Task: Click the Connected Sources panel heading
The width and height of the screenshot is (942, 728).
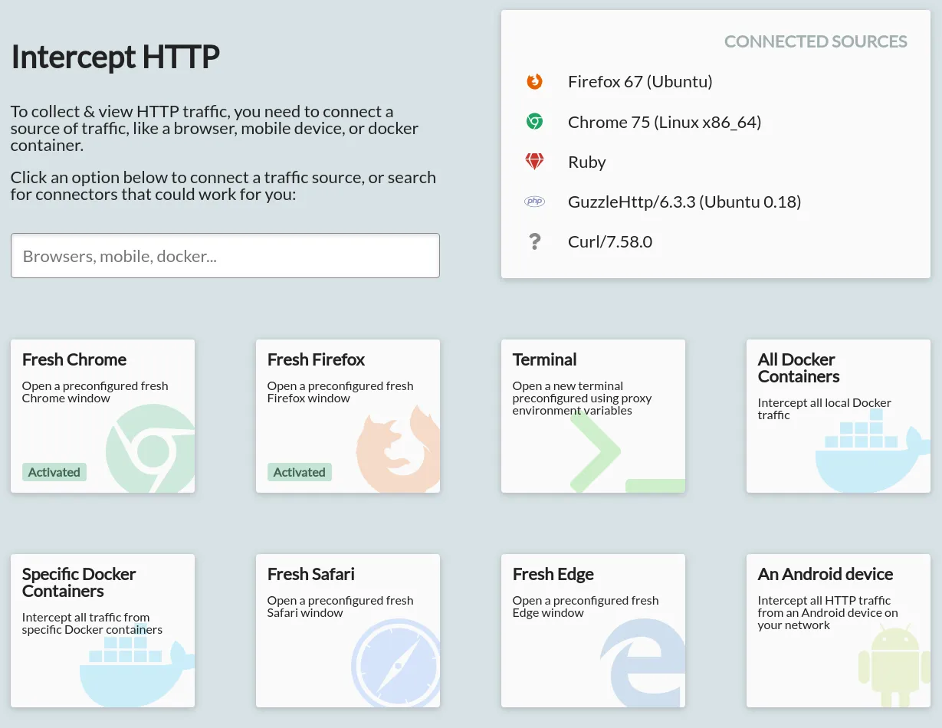Action: tap(816, 41)
